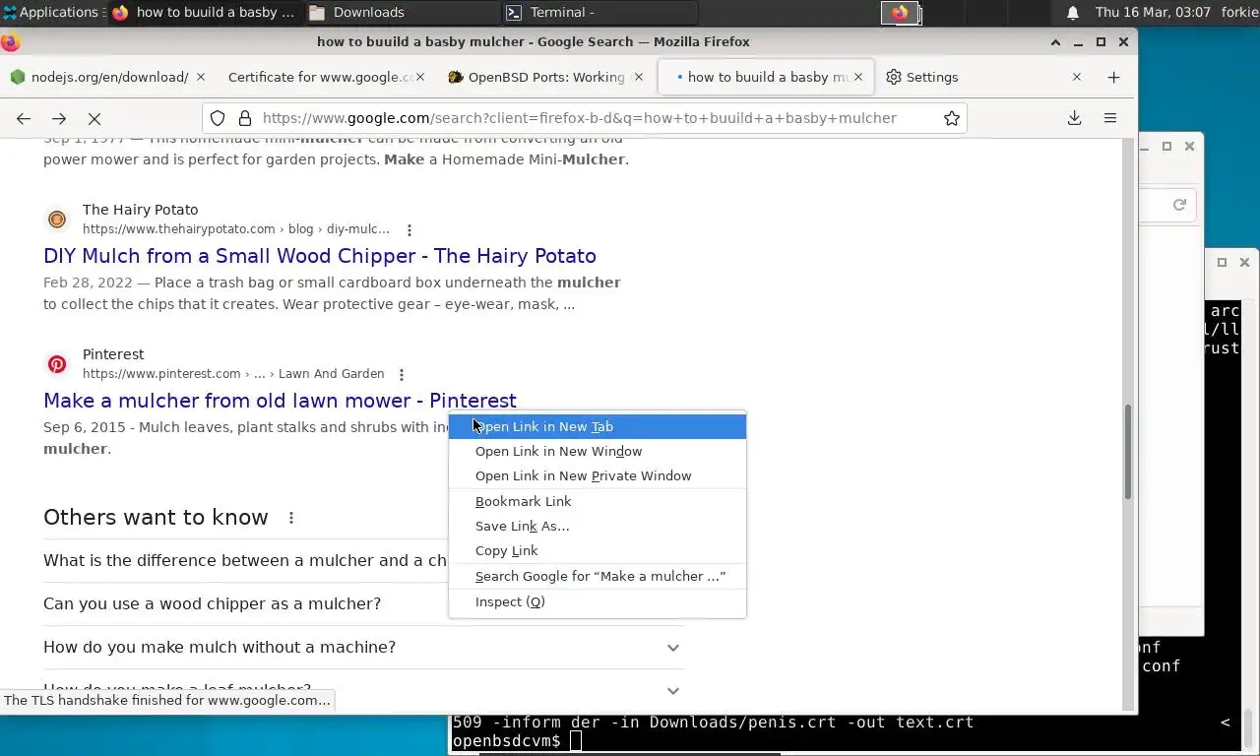1260x756 pixels.
Task: Open the notification bell in the top panel
Action: pyautogui.click(x=1073, y=12)
